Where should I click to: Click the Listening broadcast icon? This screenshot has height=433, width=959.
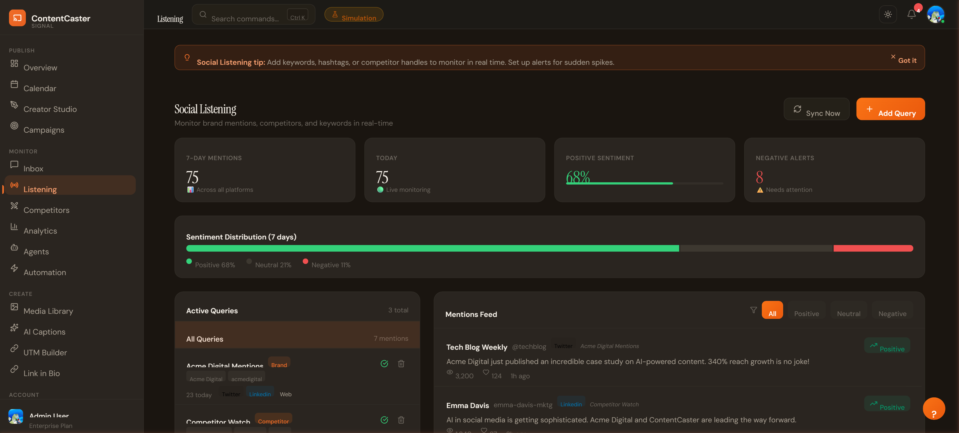click(x=14, y=185)
